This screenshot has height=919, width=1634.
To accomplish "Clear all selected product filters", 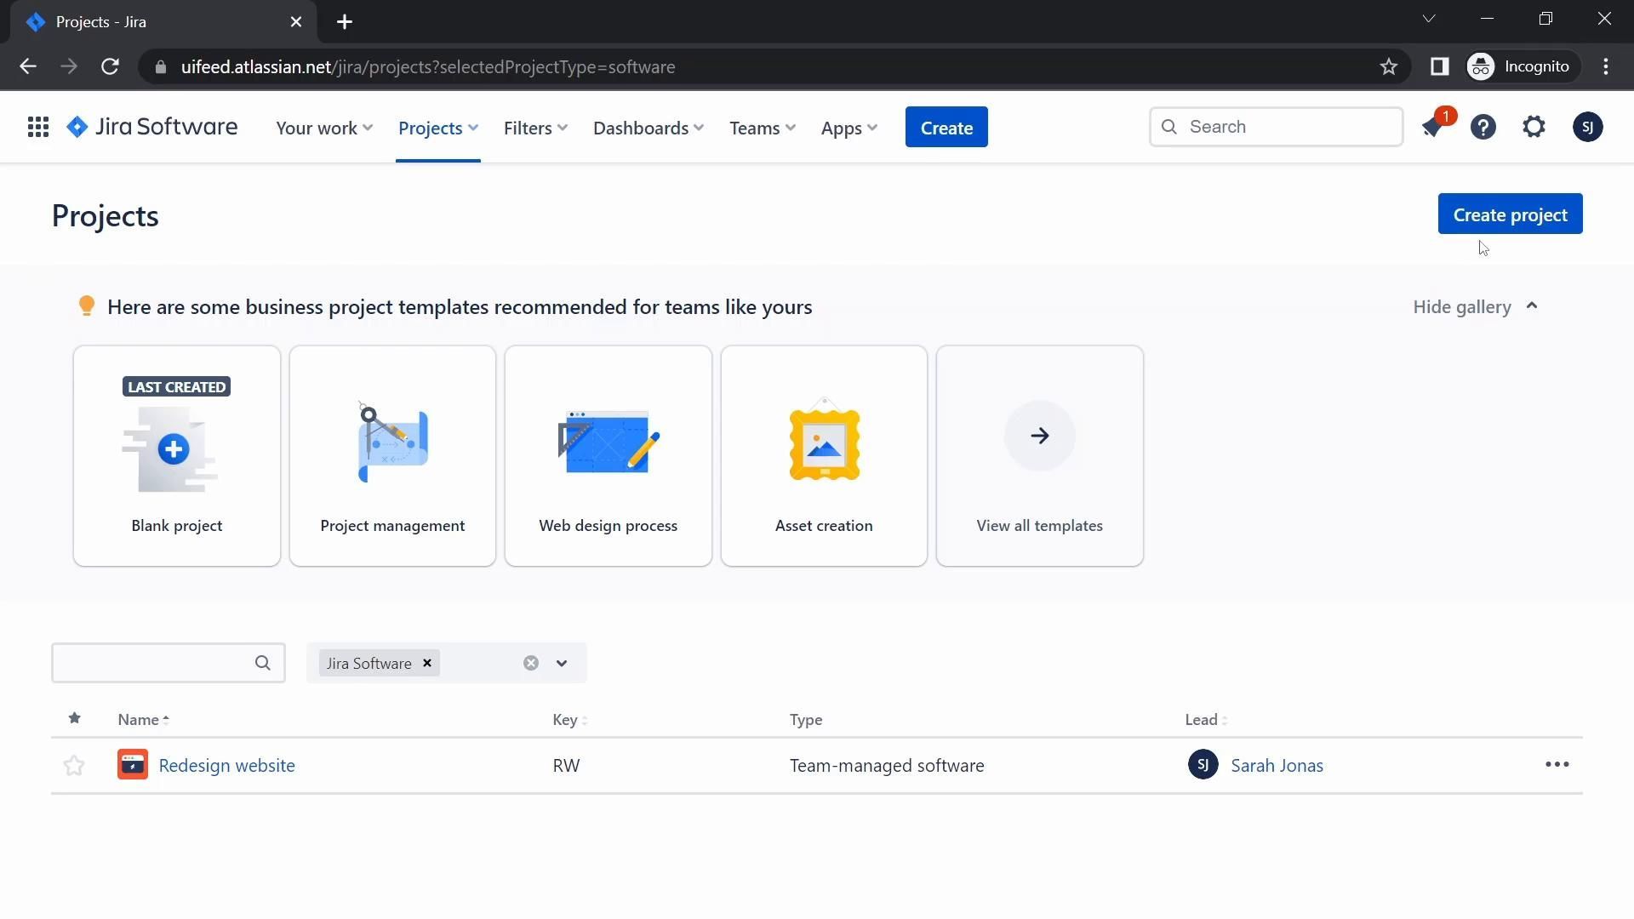I will tap(531, 663).
